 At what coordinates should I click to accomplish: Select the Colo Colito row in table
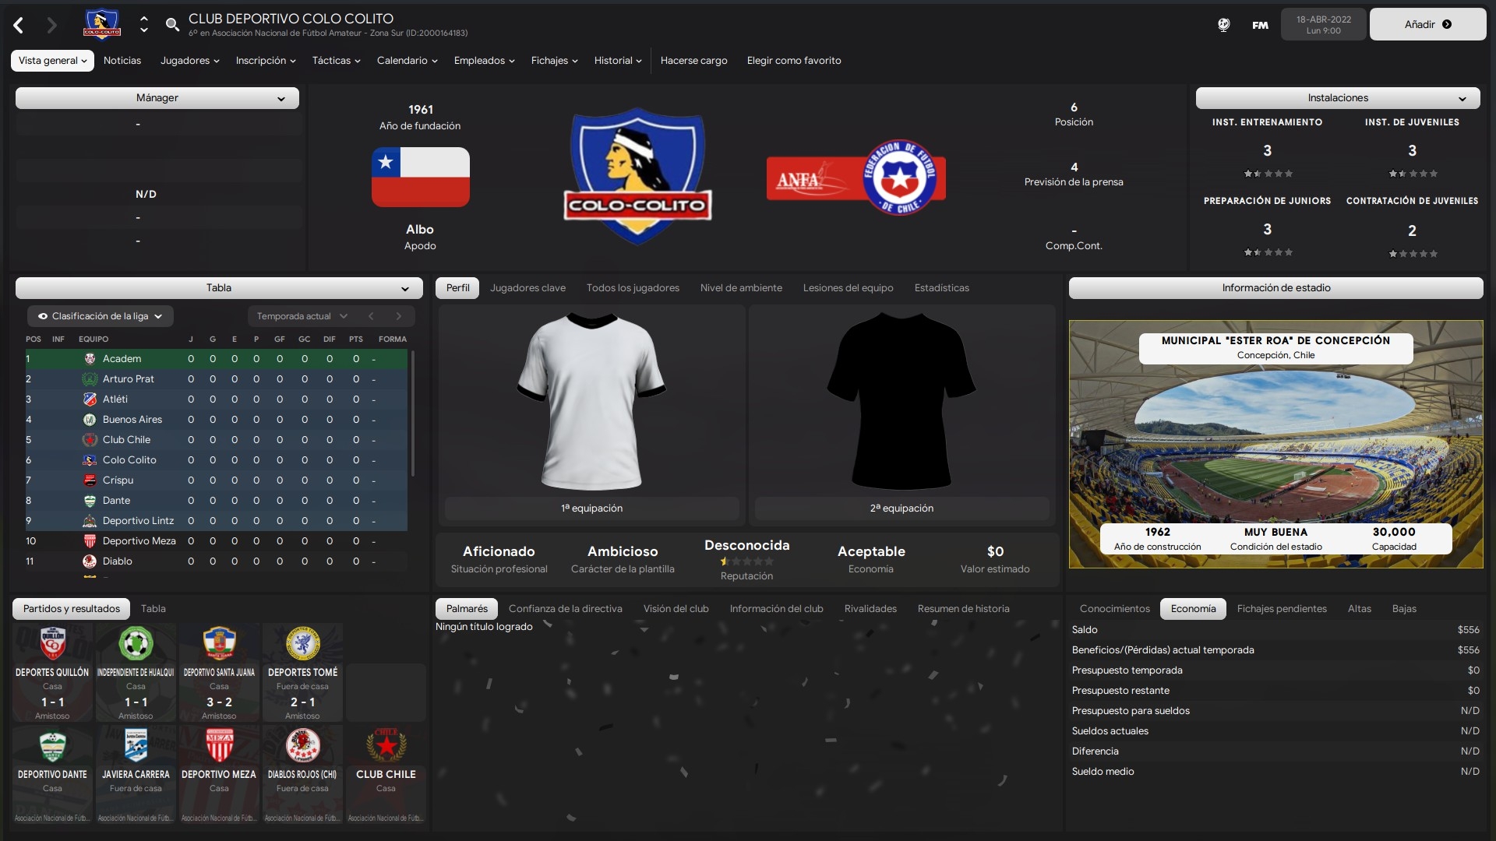216,460
